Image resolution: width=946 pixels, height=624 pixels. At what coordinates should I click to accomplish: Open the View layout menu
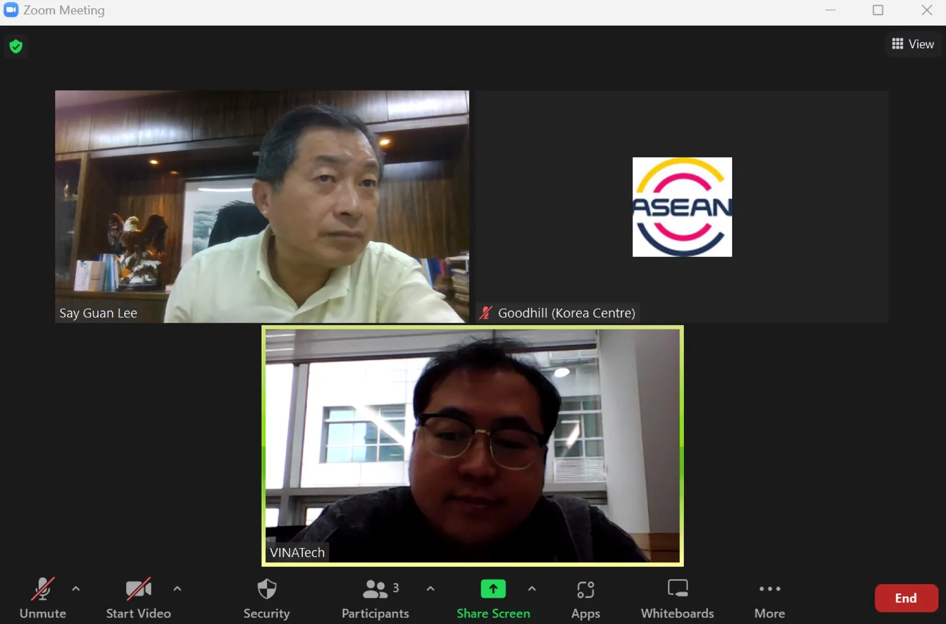click(913, 44)
